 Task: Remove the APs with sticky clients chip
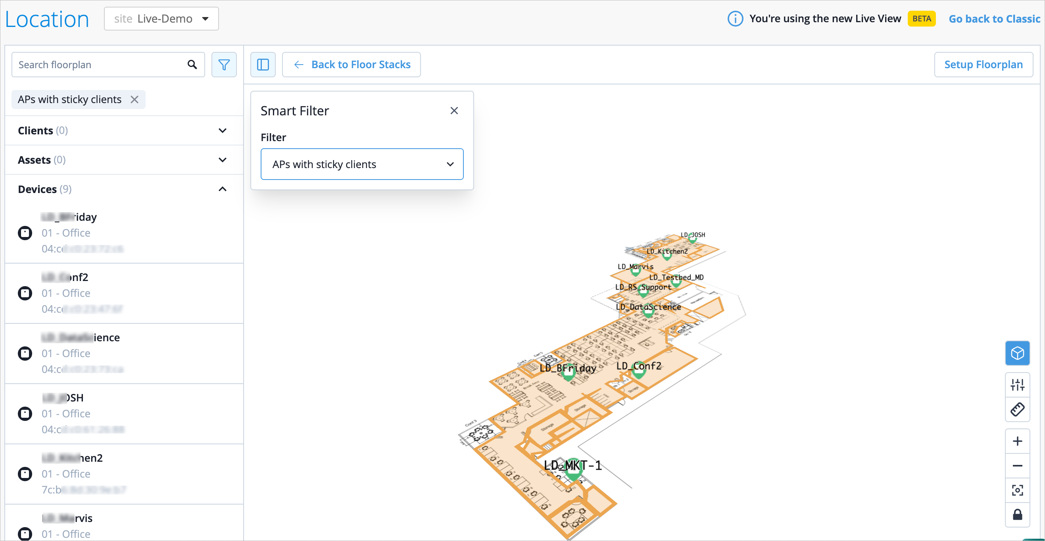[x=134, y=99]
